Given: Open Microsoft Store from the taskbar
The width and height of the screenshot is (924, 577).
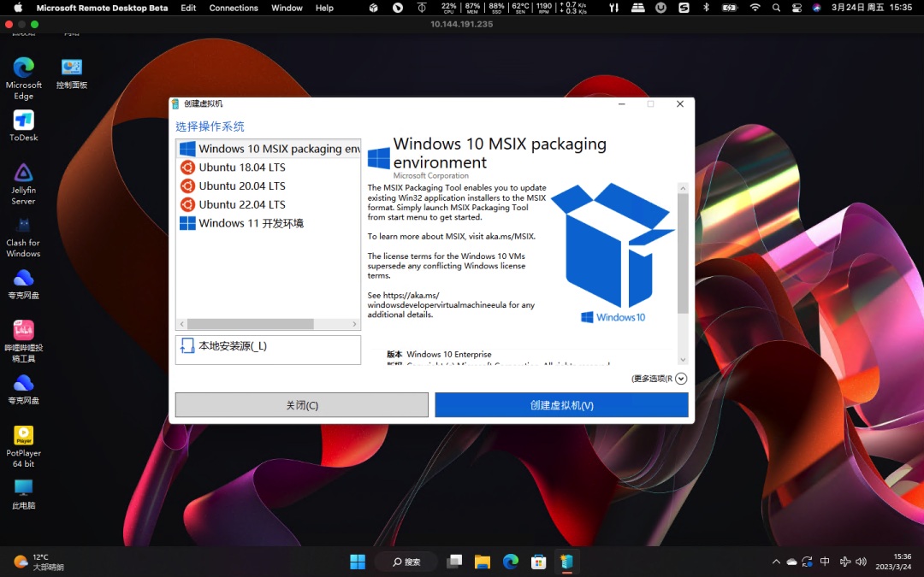Looking at the screenshot, I should [x=538, y=562].
